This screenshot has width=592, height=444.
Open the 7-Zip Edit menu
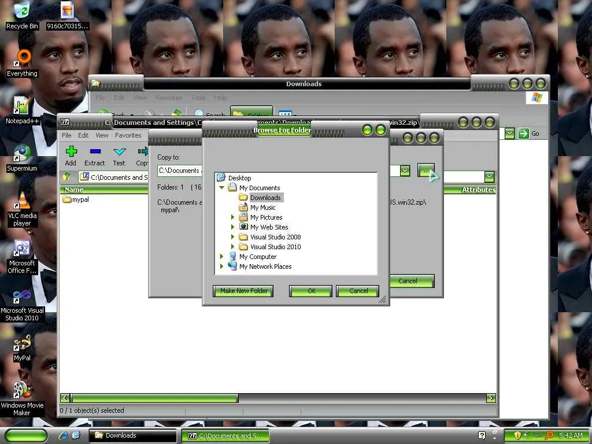[x=83, y=135]
